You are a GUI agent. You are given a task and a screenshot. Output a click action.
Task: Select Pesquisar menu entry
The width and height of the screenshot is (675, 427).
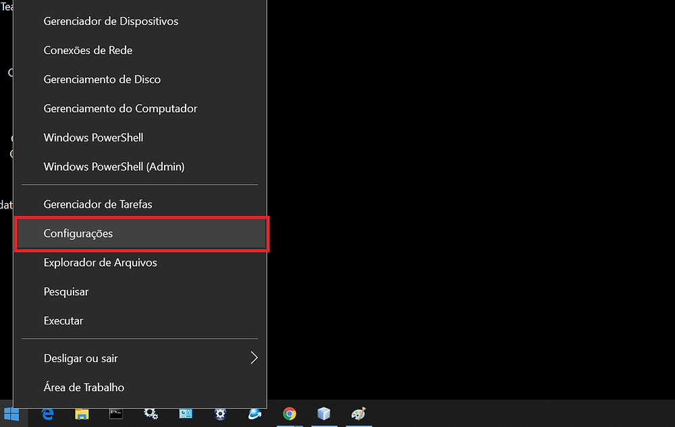[x=140, y=291]
